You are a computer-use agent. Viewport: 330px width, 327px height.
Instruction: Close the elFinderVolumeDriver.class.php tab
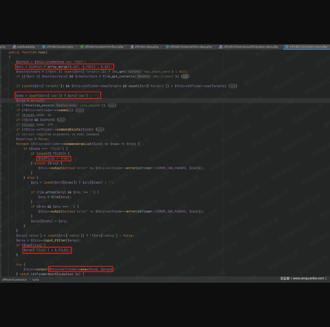214,47
